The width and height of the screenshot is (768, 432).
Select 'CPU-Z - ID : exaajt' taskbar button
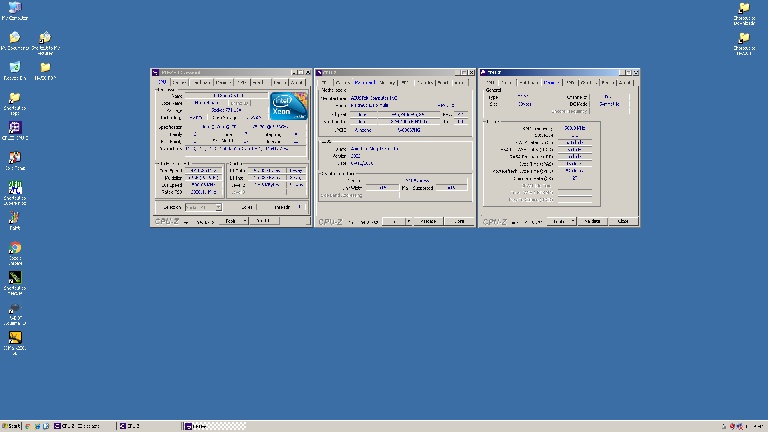[x=85, y=426]
